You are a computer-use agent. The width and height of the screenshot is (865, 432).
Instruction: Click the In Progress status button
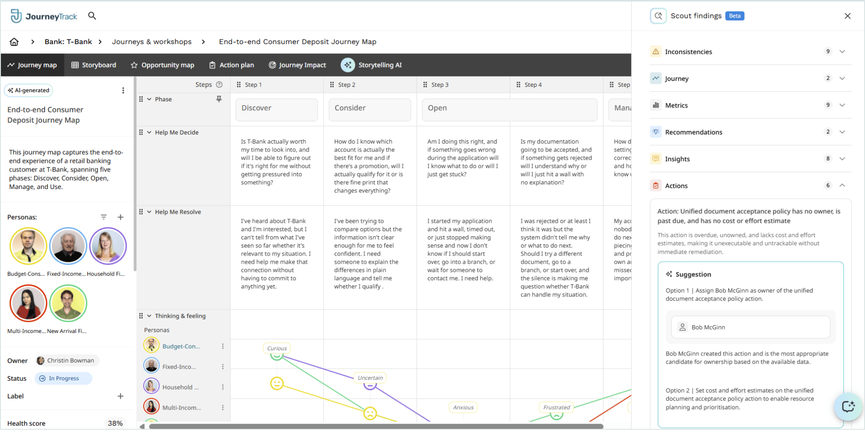(64, 378)
